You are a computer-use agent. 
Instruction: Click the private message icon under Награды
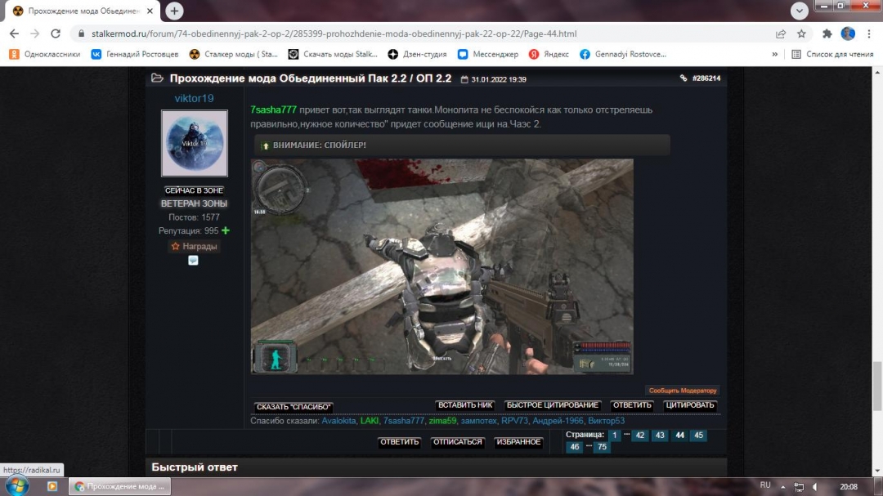pos(193,260)
